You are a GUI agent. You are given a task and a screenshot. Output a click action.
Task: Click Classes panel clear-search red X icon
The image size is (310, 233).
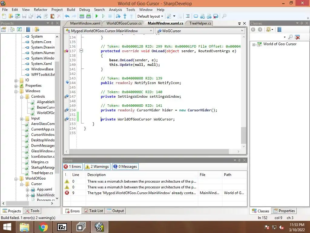(x=297, y=37)
